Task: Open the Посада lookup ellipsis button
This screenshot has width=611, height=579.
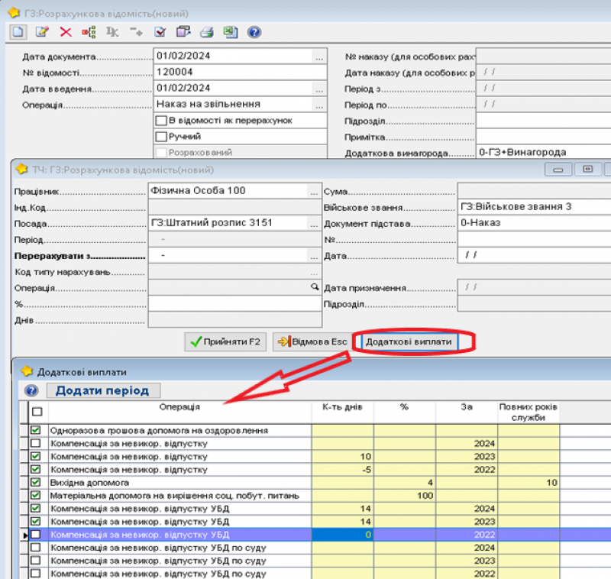Action: pyautogui.click(x=313, y=224)
